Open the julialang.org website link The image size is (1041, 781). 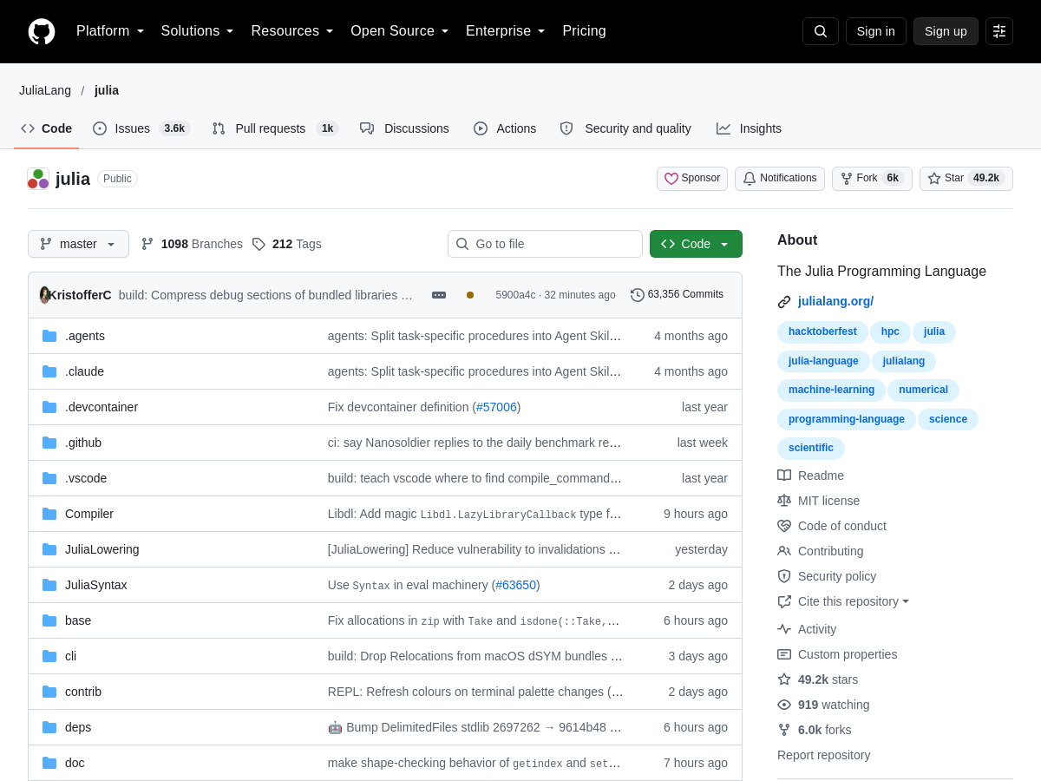[835, 301]
